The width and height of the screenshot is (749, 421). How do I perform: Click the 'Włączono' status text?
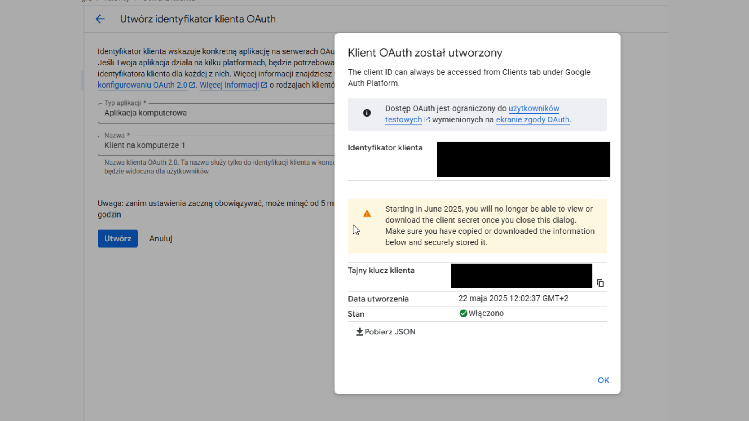coord(486,313)
